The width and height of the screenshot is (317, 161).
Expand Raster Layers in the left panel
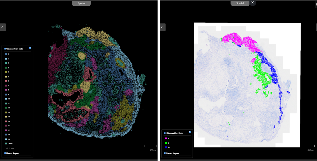(5, 153)
